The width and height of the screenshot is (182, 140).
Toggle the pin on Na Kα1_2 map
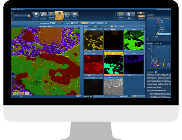click(85, 29)
